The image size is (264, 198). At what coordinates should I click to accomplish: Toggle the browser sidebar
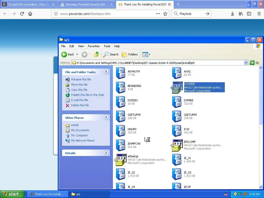(249, 14)
